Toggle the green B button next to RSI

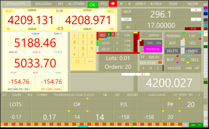tap(109, 34)
